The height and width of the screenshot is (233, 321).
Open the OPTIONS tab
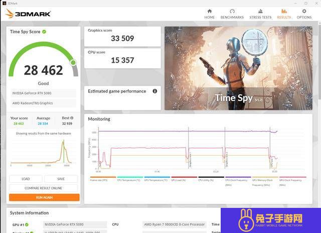(x=304, y=14)
